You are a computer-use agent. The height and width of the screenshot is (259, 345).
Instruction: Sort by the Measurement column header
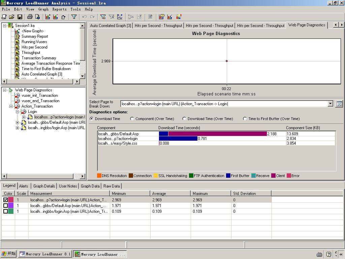(x=69, y=193)
